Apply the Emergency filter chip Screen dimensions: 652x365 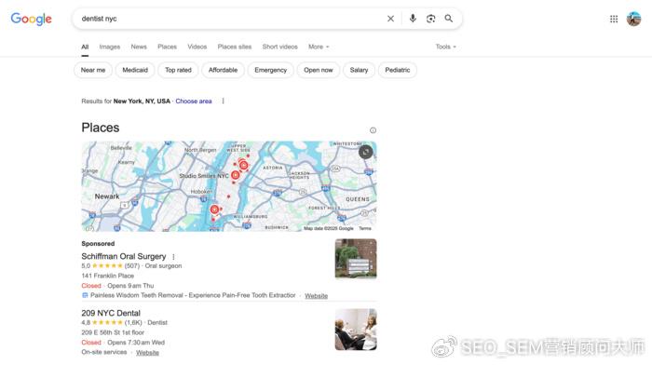click(x=271, y=70)
